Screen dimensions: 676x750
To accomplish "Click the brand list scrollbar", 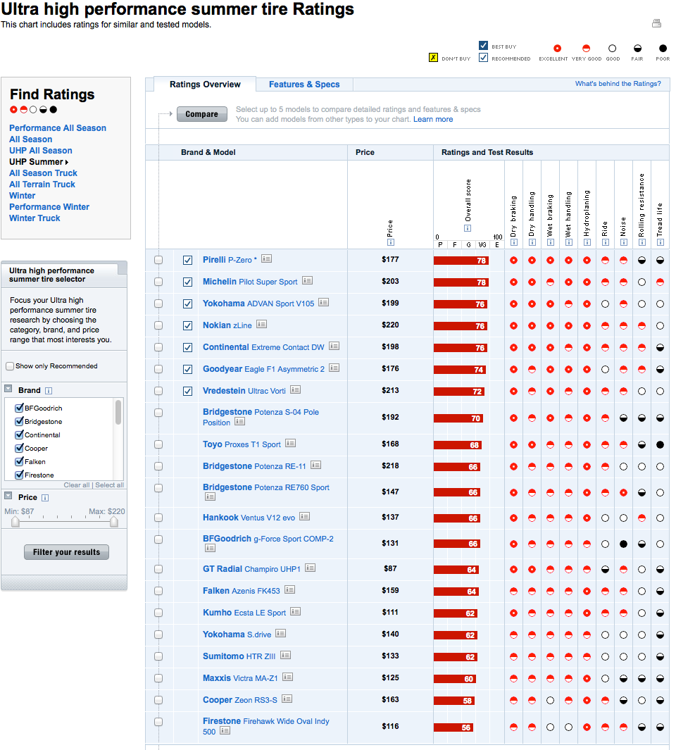I will (118, 412).
